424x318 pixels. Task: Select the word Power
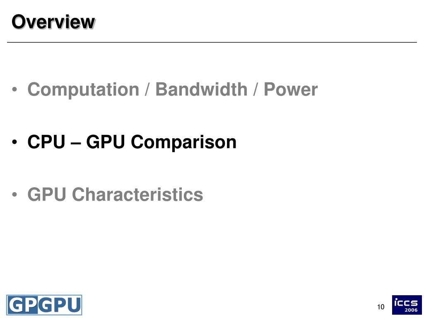[x=291, y=89]
